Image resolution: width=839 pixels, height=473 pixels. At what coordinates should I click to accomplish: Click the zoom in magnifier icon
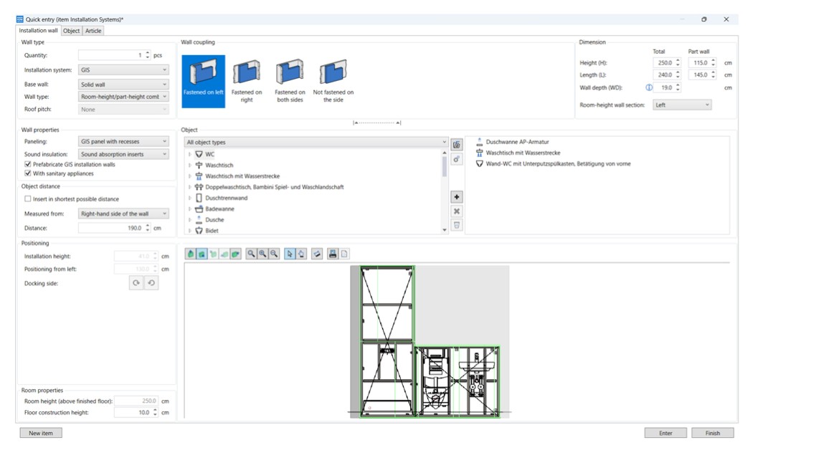[262, 254]
